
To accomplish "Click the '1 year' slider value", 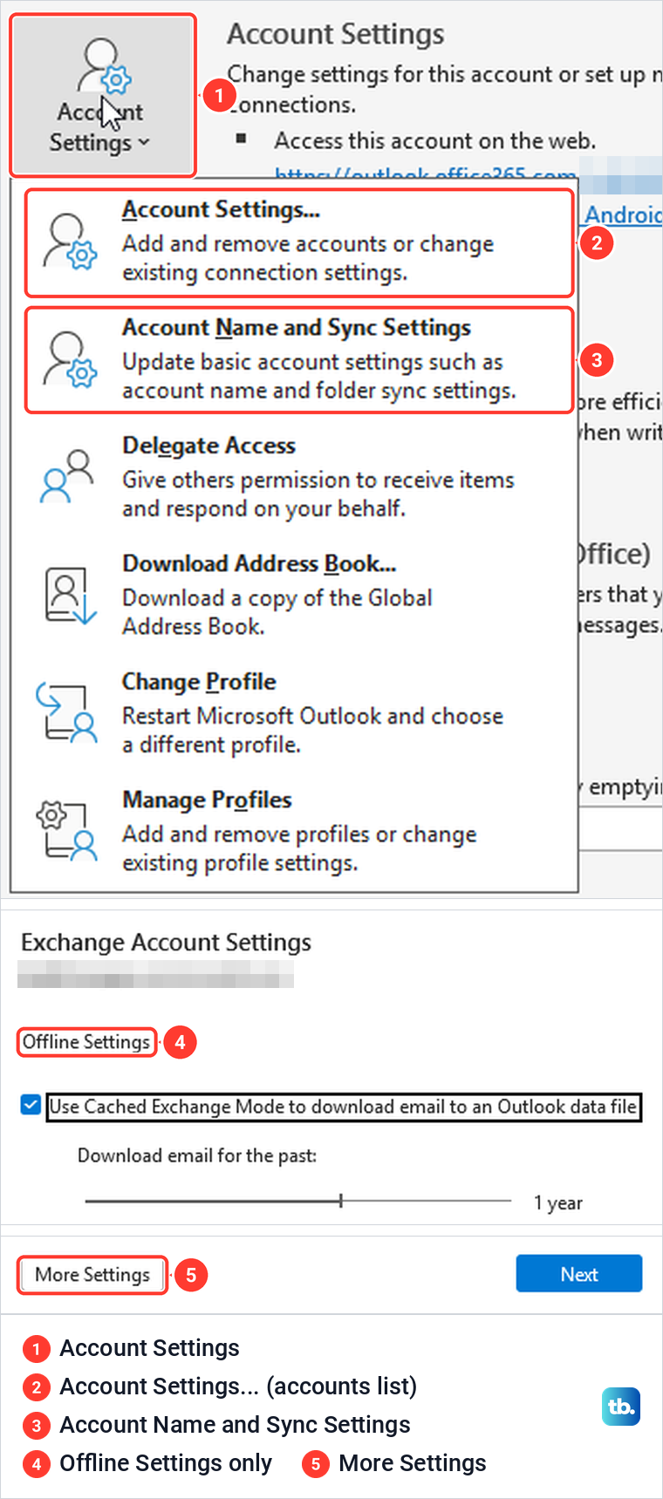I will point(558,1203).
